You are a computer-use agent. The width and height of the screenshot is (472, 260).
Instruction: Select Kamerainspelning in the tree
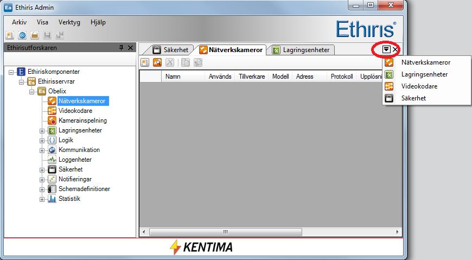(x=83, y=121)
